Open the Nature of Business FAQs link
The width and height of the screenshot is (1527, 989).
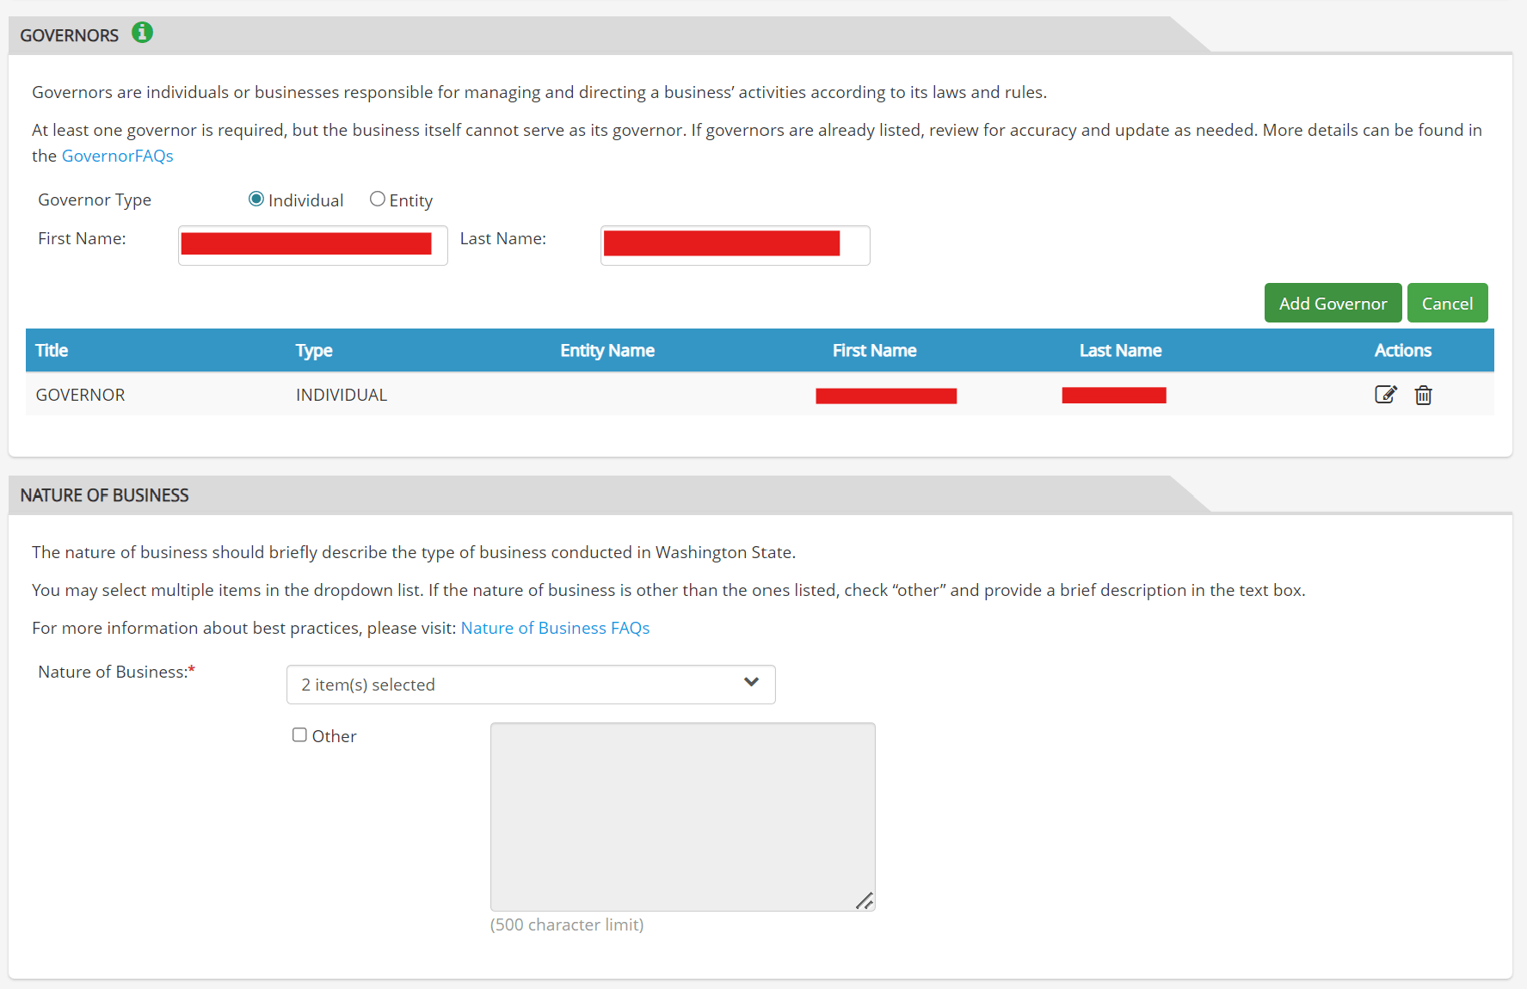tap(555, 628)
